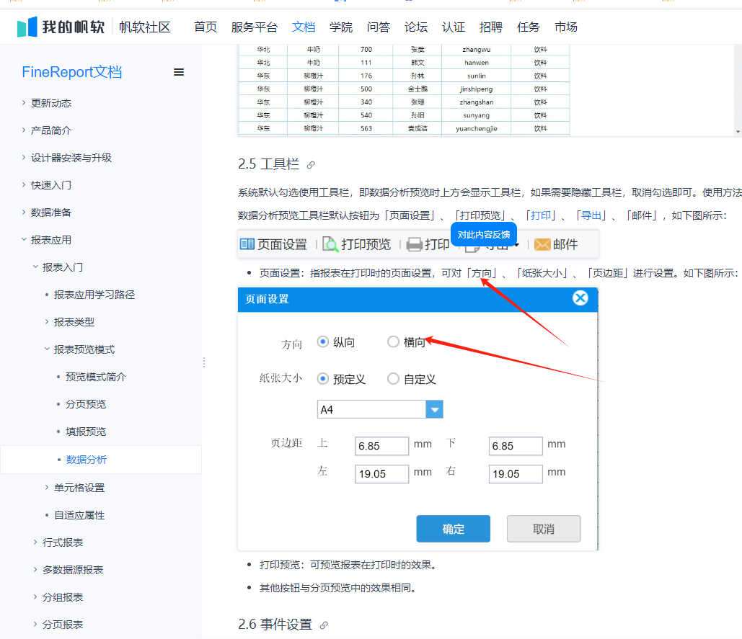The height and width of the screenshot is (639, 742).
Task: Click table cell 'yuanchengjie'
Action: point(477,128)
